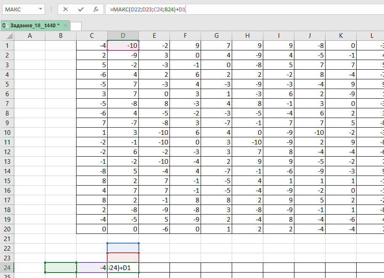The image size is (384, 278).
Task: Open the blank tab next to Задание_18__t440
Action: (76, 26)
